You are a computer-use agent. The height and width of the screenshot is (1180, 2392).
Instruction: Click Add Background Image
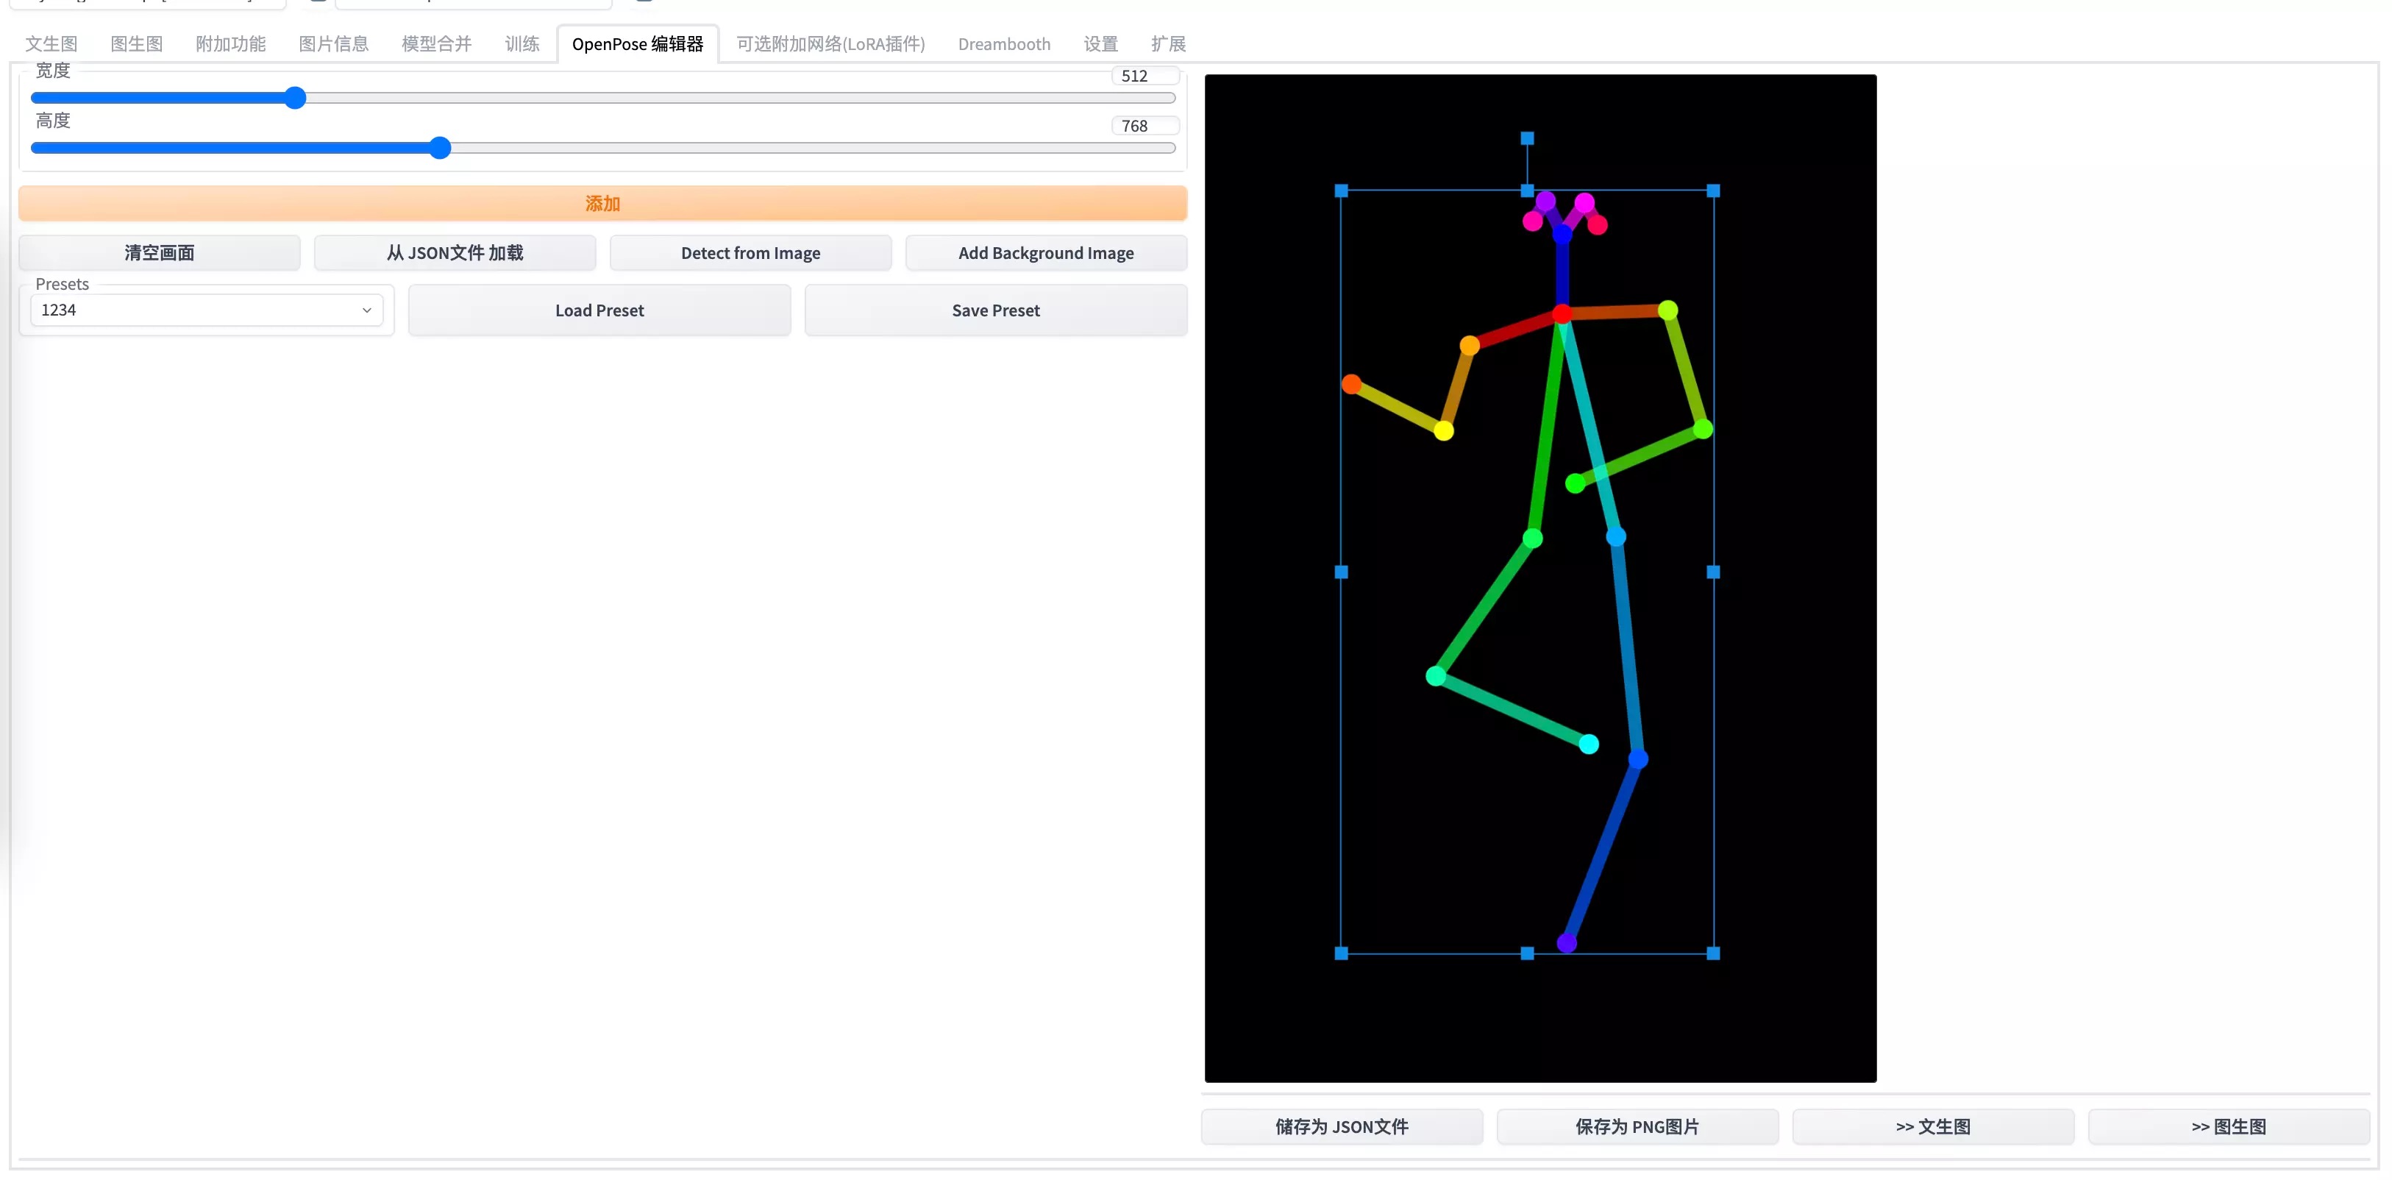pyautogui.click(x=1045, y=252)
